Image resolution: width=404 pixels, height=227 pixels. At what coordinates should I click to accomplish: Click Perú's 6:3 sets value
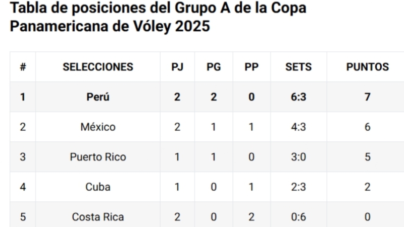(x=298, y=97)
